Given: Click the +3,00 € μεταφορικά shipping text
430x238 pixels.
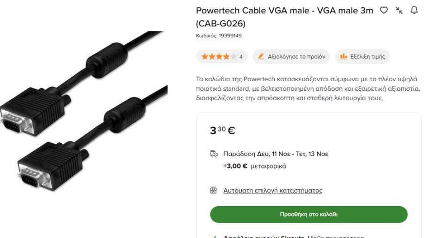Looking at the screenshot, I should point(254,166).
